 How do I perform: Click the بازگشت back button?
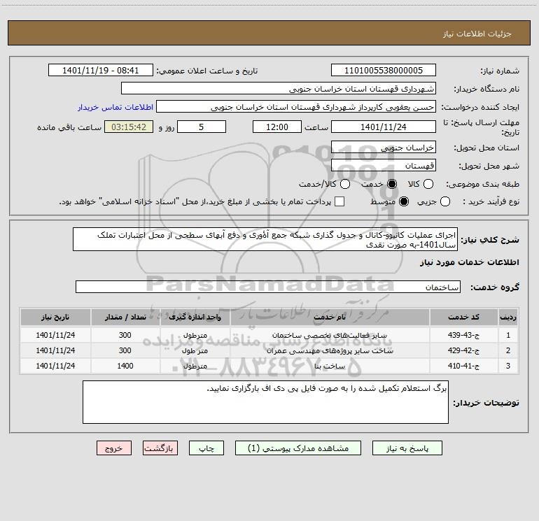tap(160, 448)
